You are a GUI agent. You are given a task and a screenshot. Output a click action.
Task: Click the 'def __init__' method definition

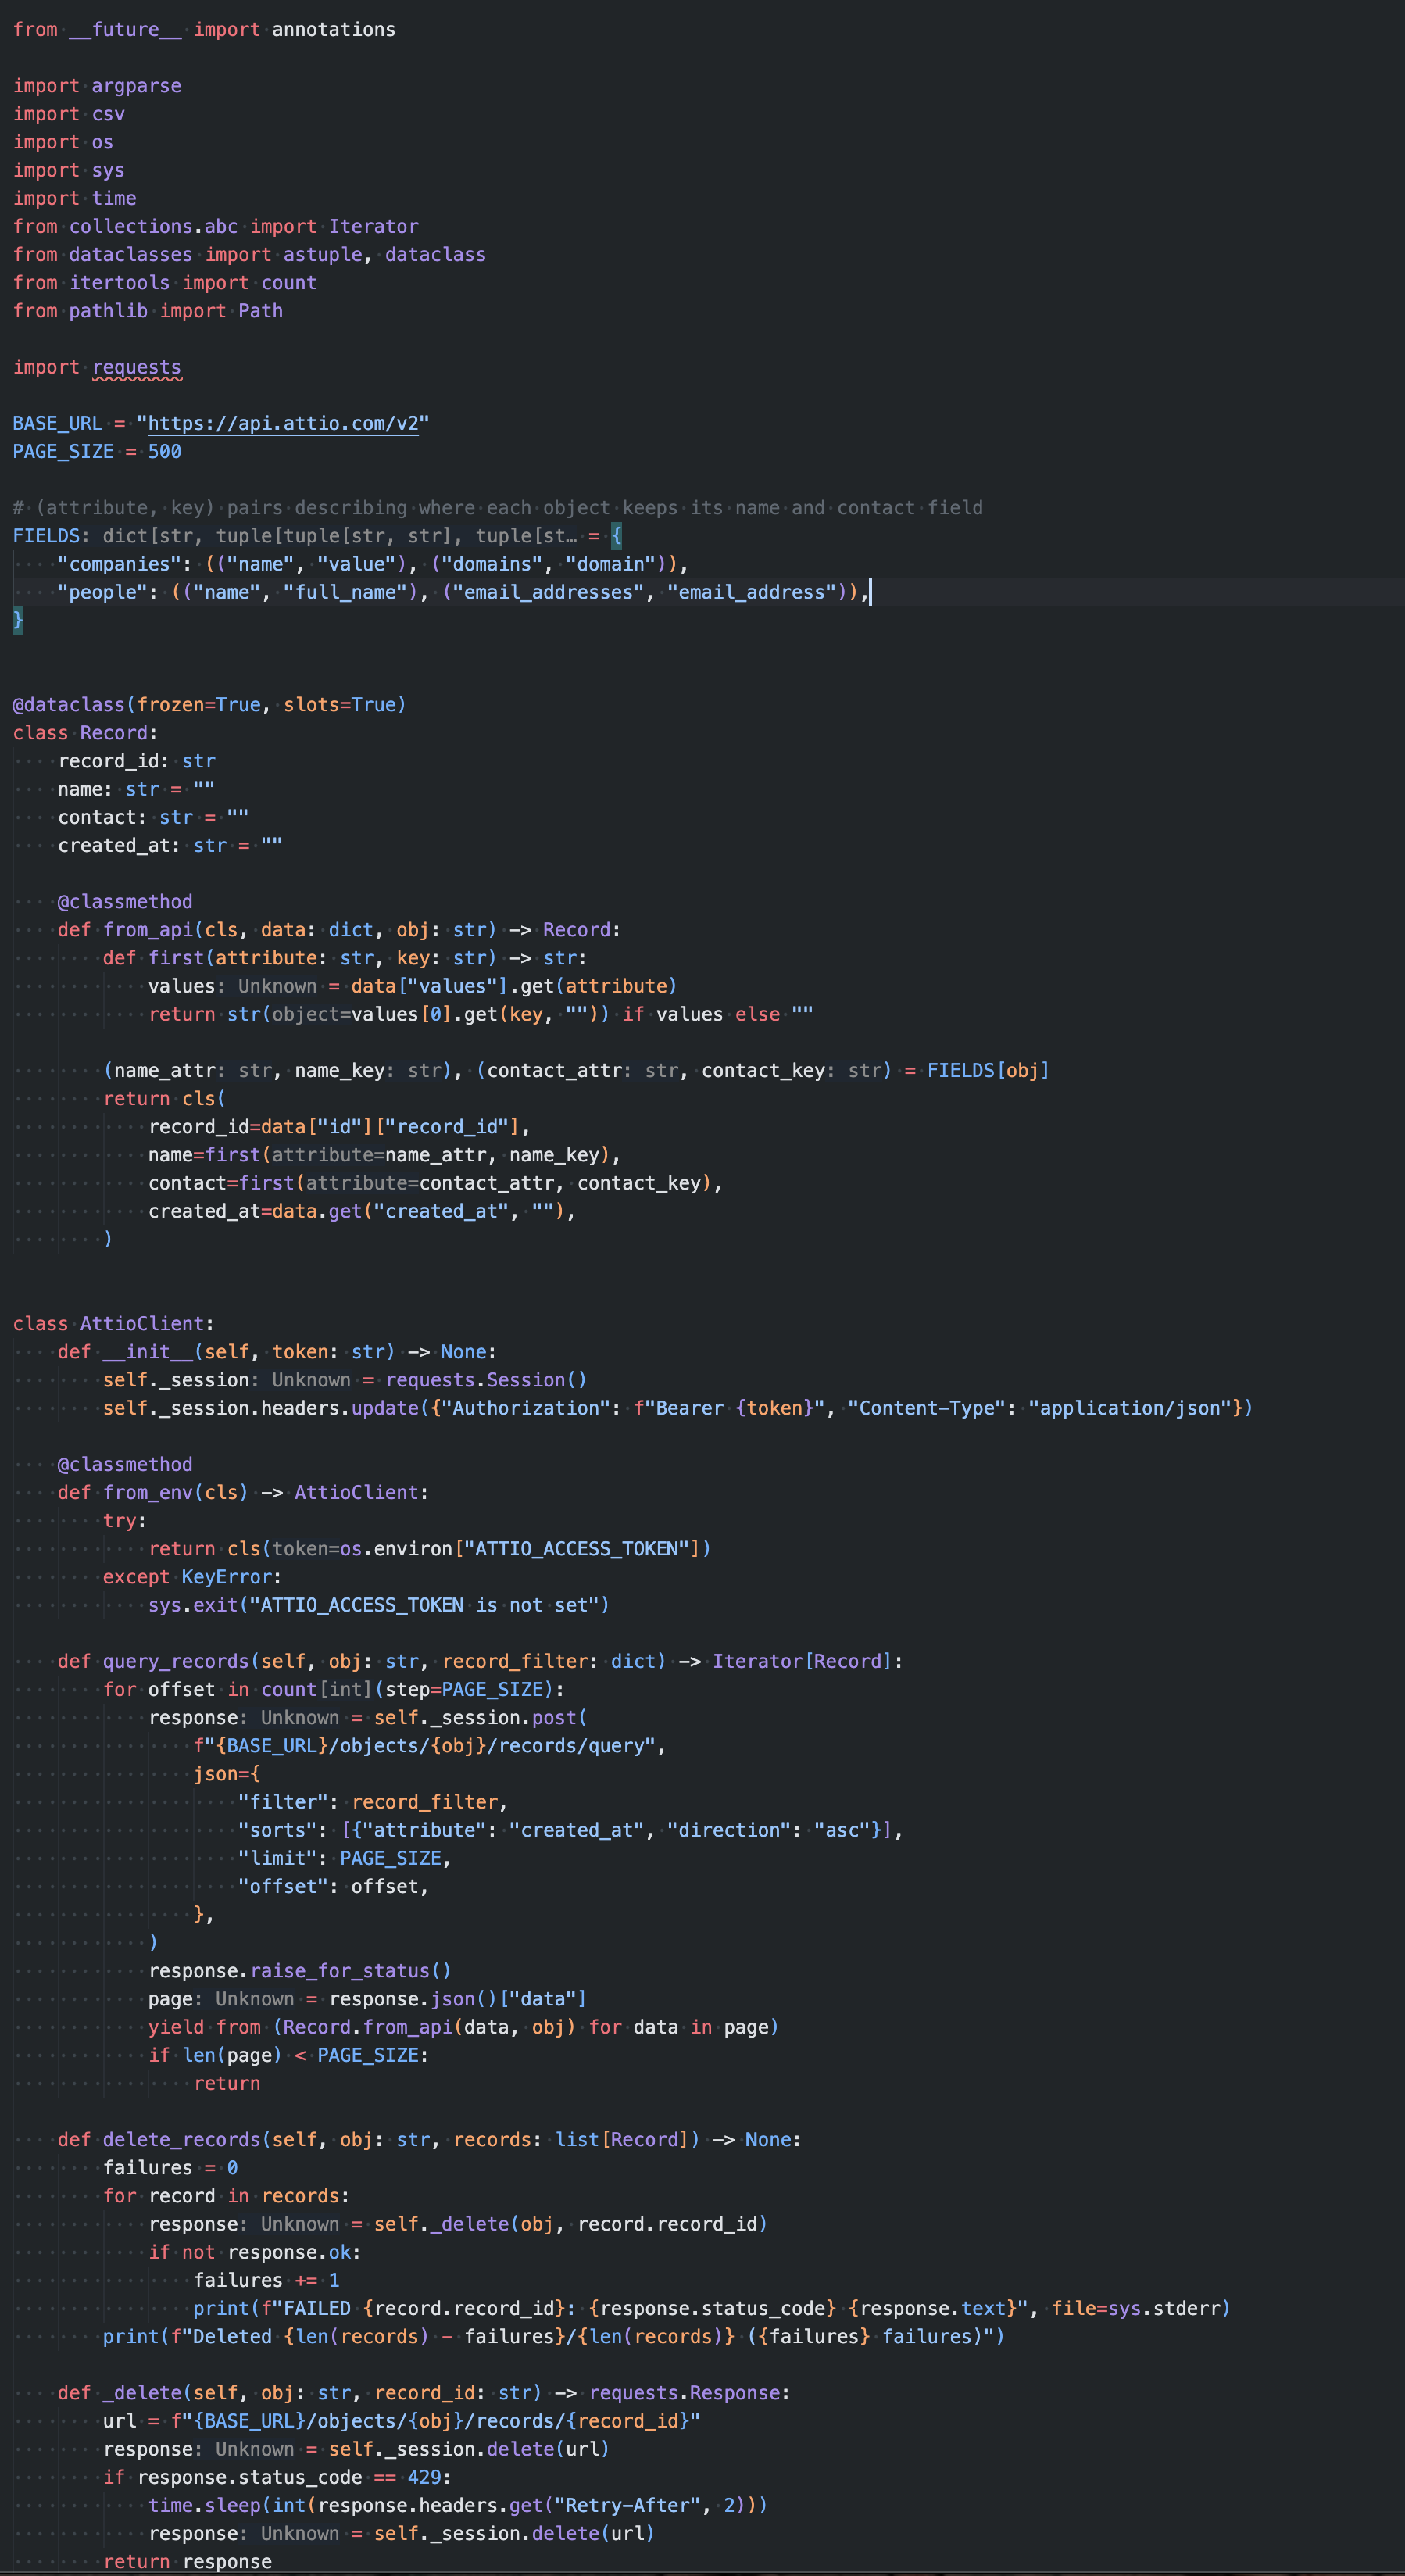pos(277,1351)
